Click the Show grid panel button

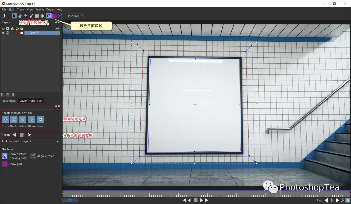(x=5, y=164)
